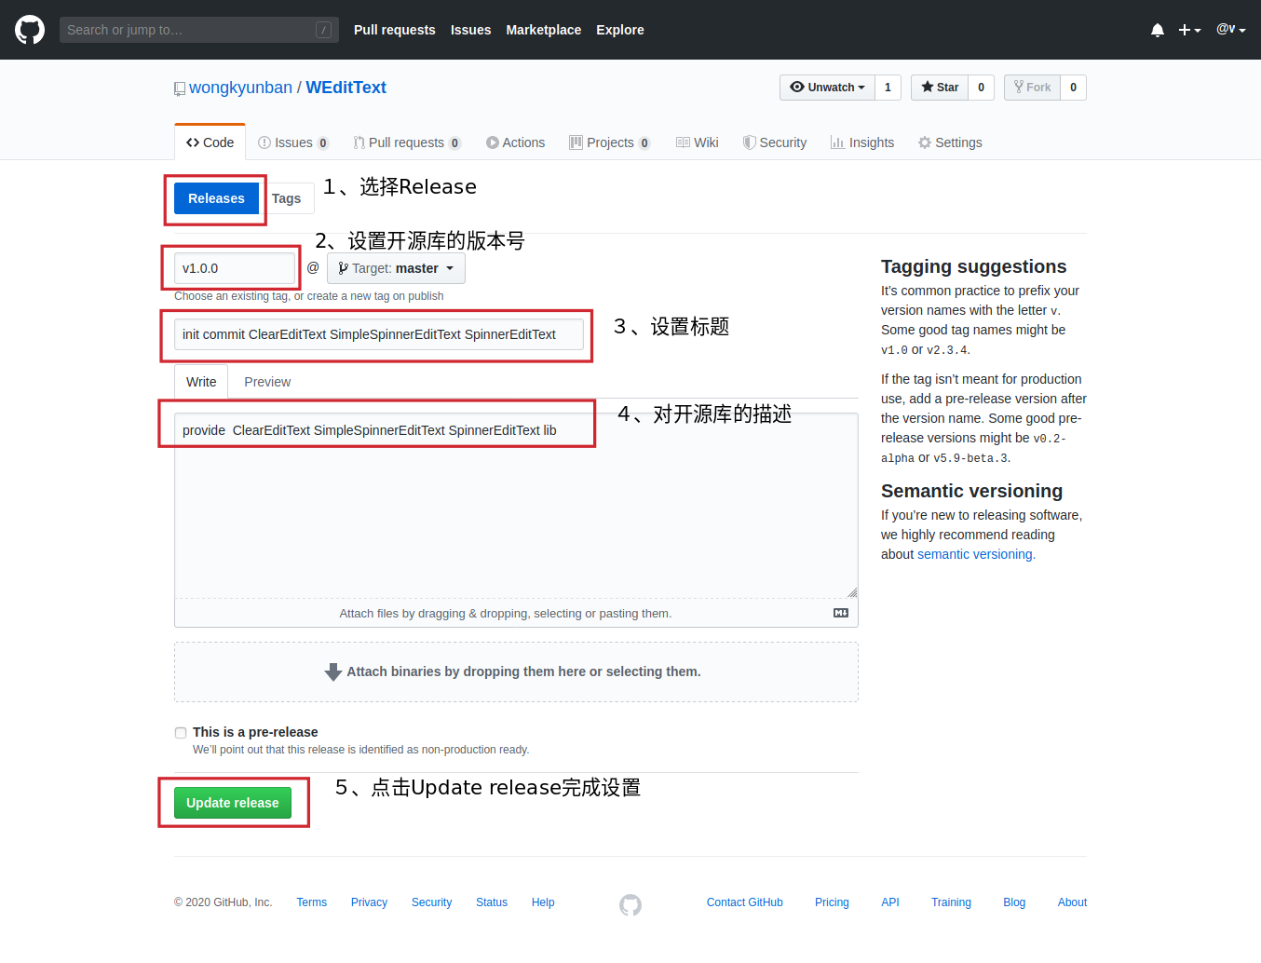Open wongkyunban owner profile link
The width and height of the screenshot is (1261, 963).
click(240, 88)
